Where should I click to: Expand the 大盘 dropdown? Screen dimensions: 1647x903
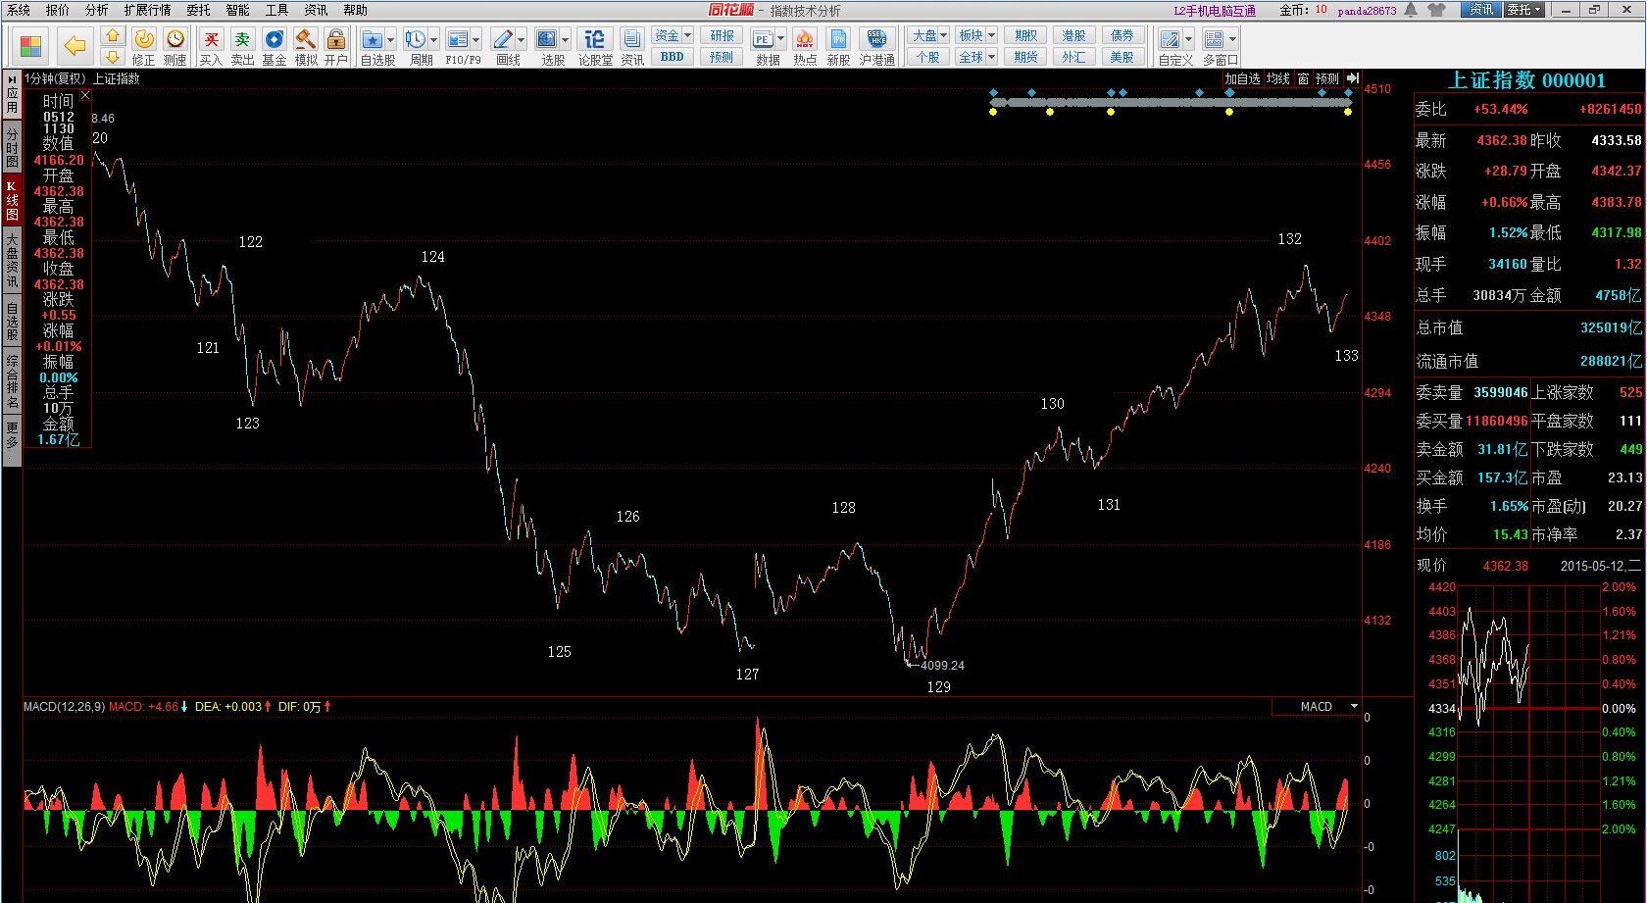(943, 35)
